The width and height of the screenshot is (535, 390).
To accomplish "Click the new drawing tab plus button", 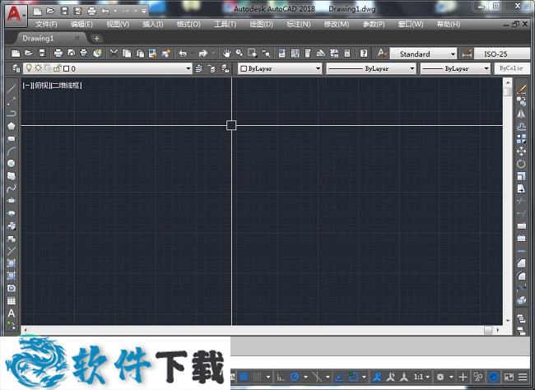I will [96, 39].
